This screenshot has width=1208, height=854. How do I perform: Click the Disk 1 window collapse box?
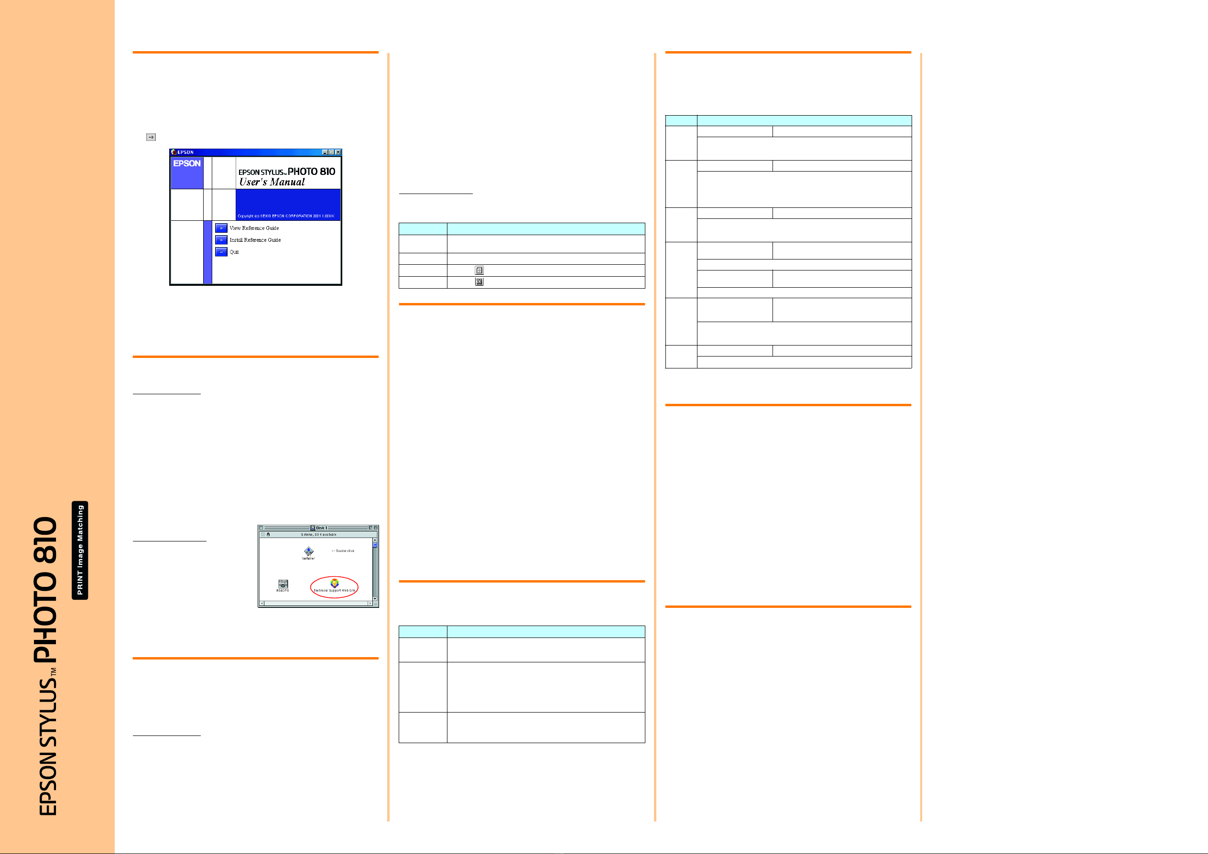point(376,528)
